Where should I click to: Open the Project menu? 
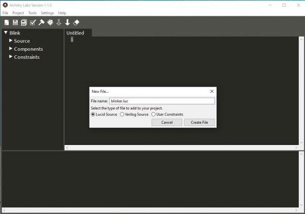[18, 13]
